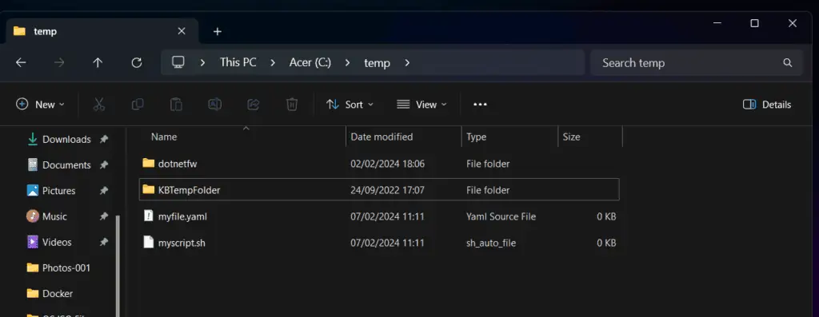This screenshot has width=819, height=317.
Task: Go forward with the right arrow
Action: (x=59, y=62)
